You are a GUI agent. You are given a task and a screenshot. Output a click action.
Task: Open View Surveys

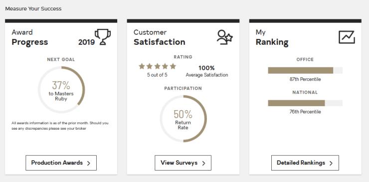(183, 163)
